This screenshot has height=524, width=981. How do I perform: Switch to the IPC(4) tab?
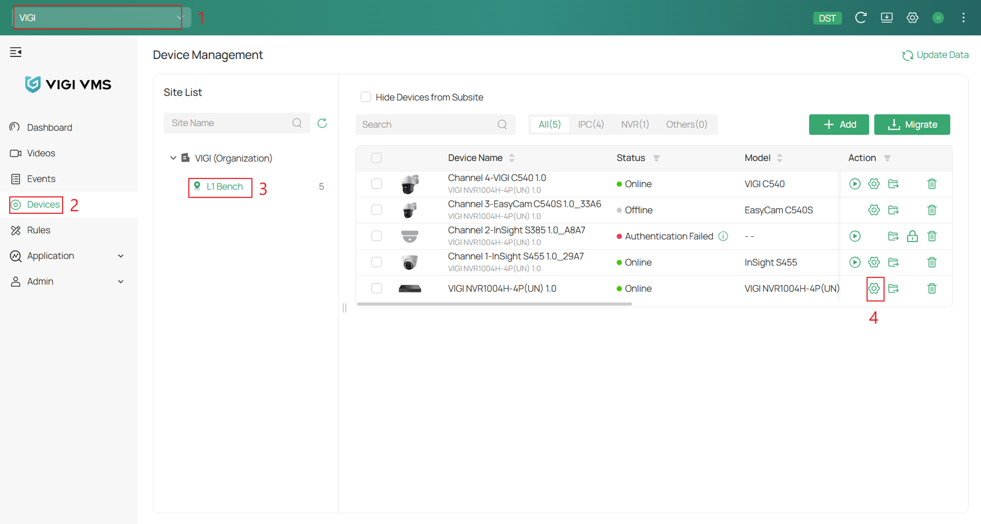point(591,124)
